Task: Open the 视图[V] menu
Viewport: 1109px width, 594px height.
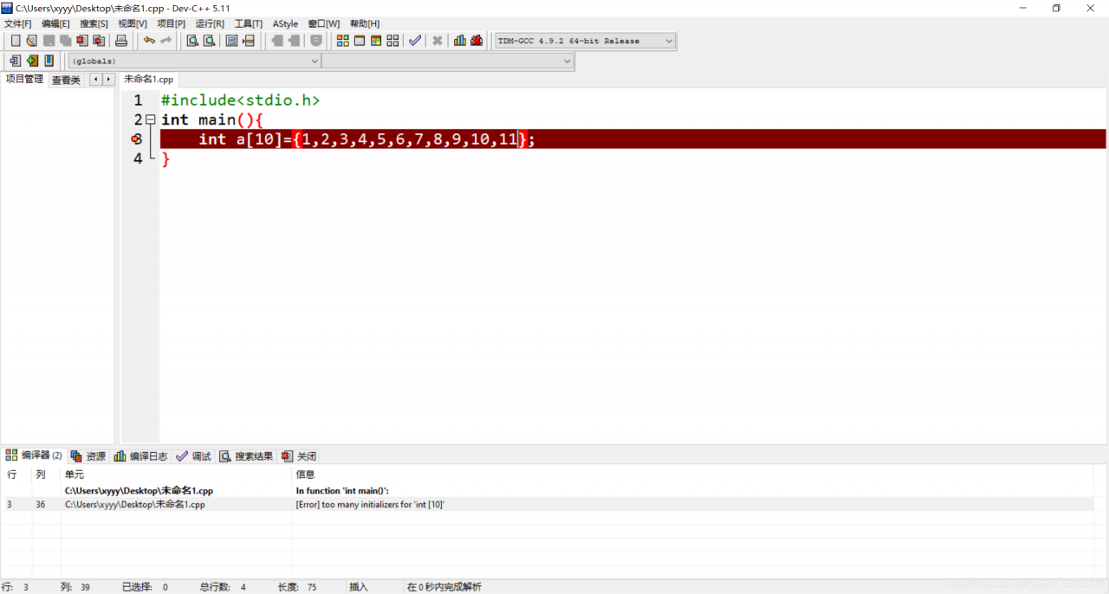Action: 133,23
